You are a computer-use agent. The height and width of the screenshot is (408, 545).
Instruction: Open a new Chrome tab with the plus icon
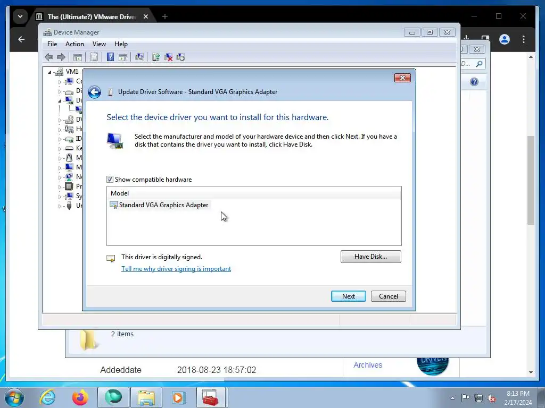[165, 16]
